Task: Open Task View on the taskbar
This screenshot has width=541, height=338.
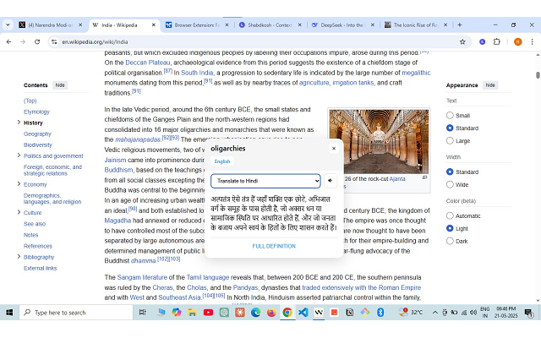Action: 142,313
